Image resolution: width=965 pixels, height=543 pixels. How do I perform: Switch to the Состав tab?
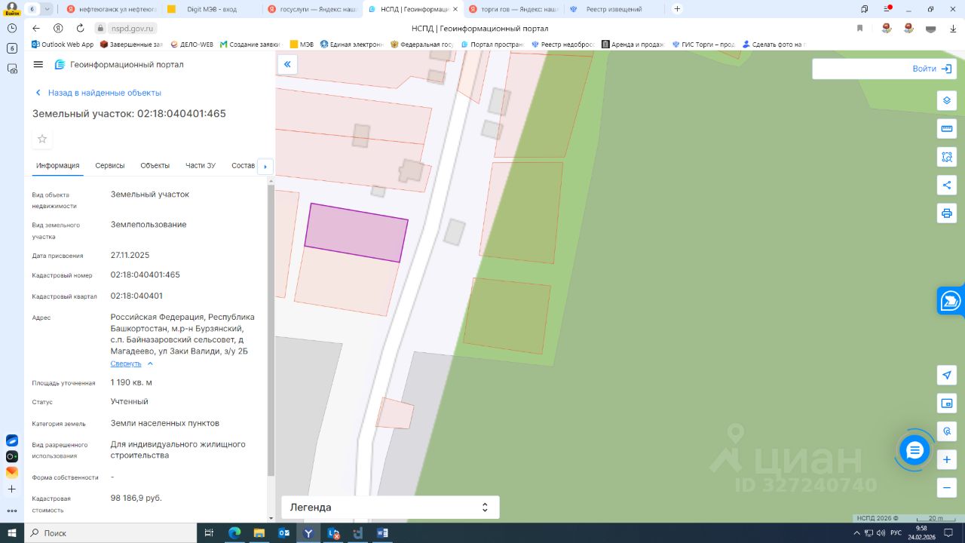click(244, 166)
